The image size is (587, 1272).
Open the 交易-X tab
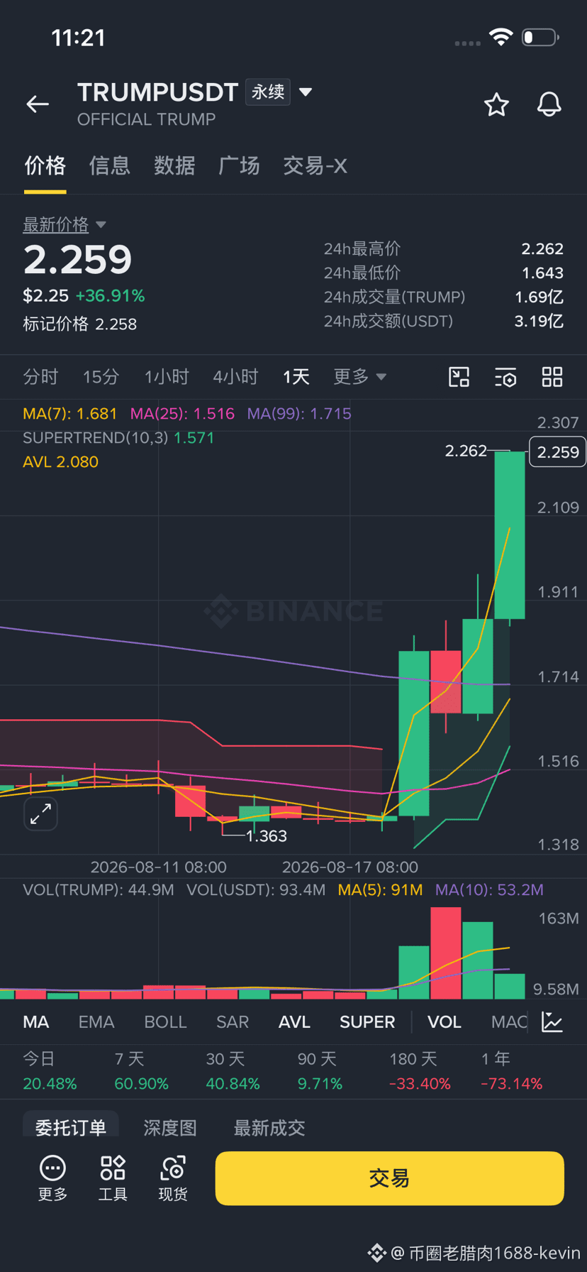[x=315, y=166]
